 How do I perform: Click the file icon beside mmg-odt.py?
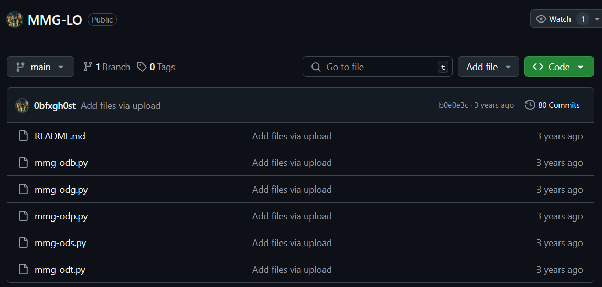pos(24,269)
